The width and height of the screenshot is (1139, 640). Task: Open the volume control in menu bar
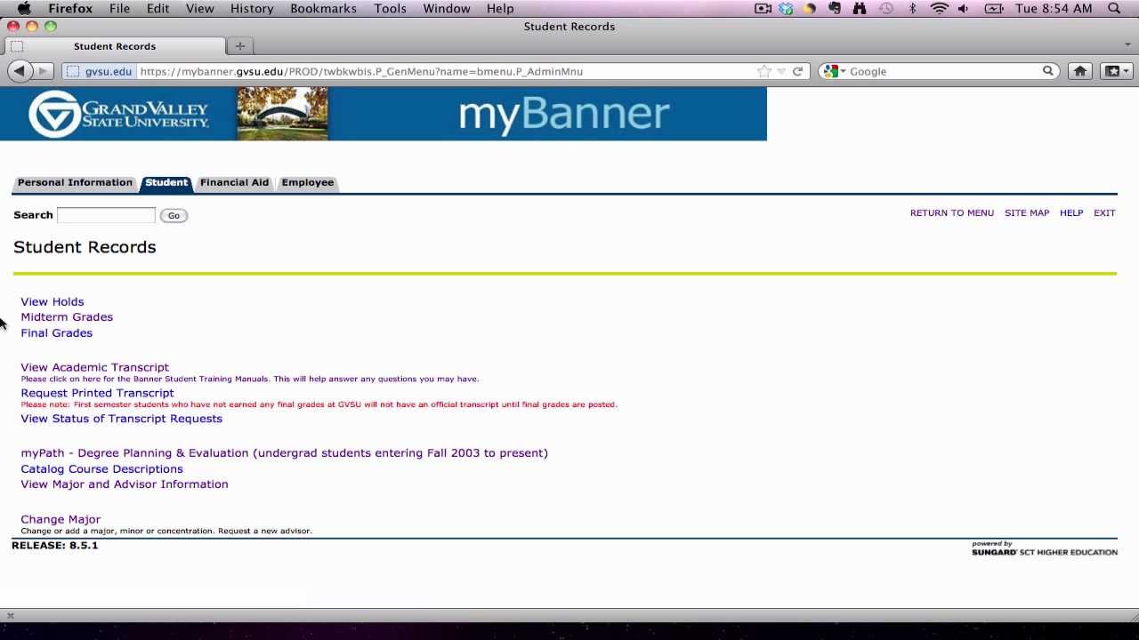coord(964,8)
